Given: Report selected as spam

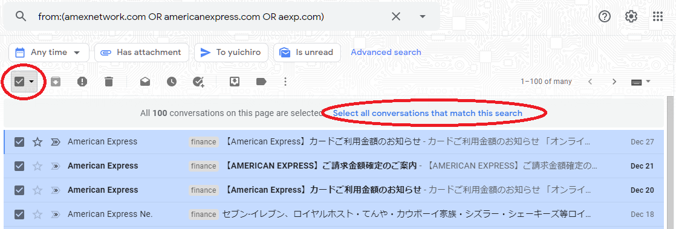Looking at the screenshot, I should click(x=82, y=82).
